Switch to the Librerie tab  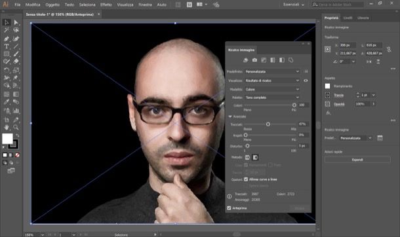363,18
